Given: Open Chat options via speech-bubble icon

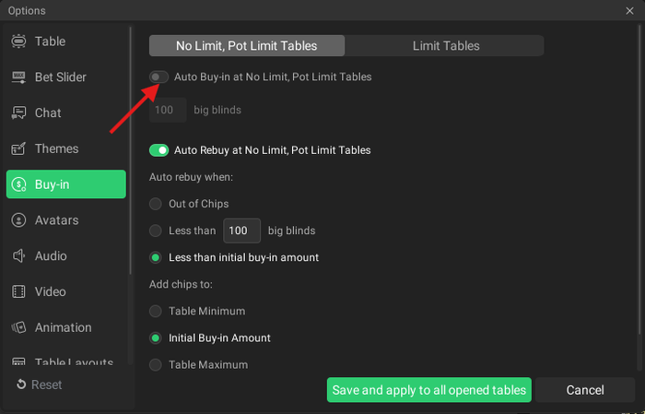Looking at the screenshot, I should [x=18, y=113].
